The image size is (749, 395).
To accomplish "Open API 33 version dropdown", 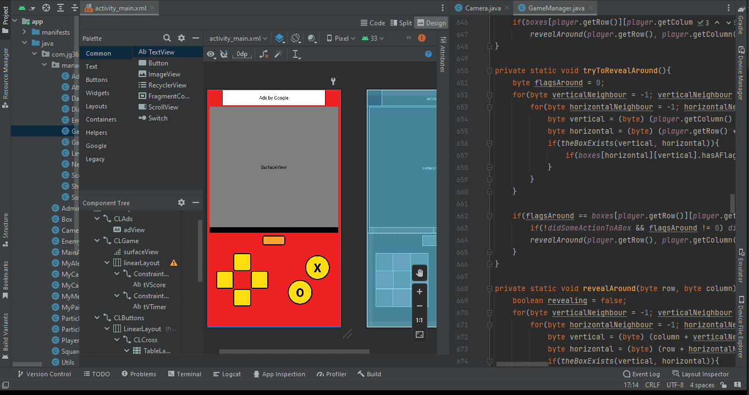I will pyautogui.click(x=373, y=39).
